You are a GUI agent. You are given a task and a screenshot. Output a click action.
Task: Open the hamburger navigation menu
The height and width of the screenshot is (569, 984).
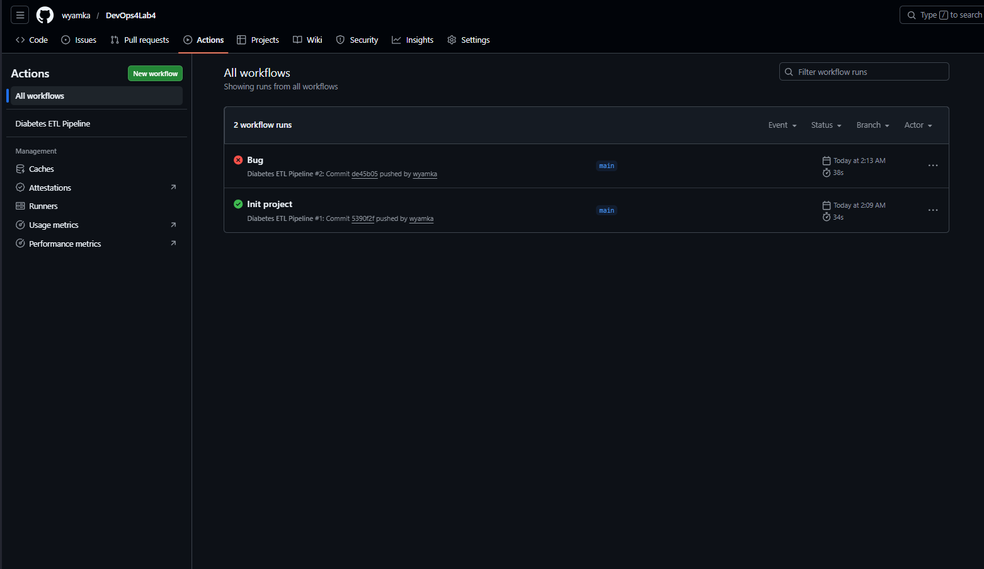(x=20, y=15)
